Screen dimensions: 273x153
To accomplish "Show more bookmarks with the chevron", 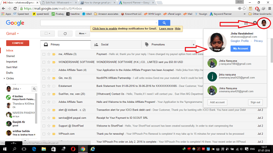I will point(245,14).
